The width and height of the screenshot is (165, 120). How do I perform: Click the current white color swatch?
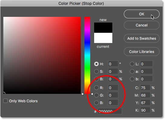[x=103, y=38]
